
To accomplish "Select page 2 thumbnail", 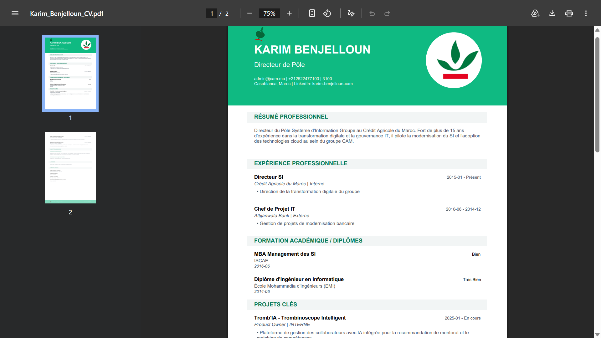I will point(70,168).
